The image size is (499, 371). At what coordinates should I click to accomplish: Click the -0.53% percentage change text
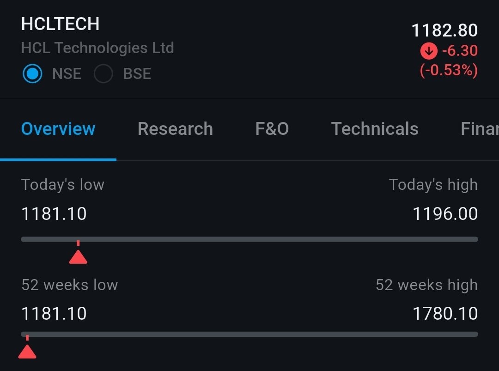[449, 70]
